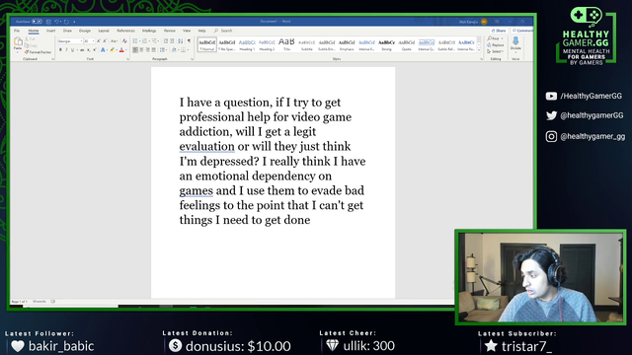Toggle Underline formatting
The height and width of the screenshot is (355, 632).
(73, 50)
